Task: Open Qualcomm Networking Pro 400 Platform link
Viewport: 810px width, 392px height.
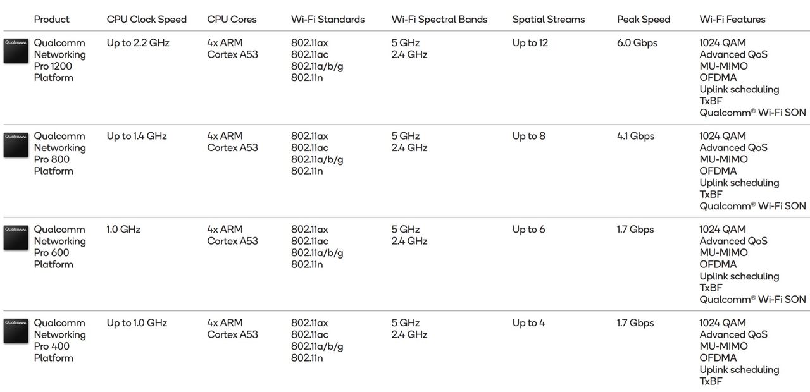Action: pyautogui.click(x=59, y=341)
